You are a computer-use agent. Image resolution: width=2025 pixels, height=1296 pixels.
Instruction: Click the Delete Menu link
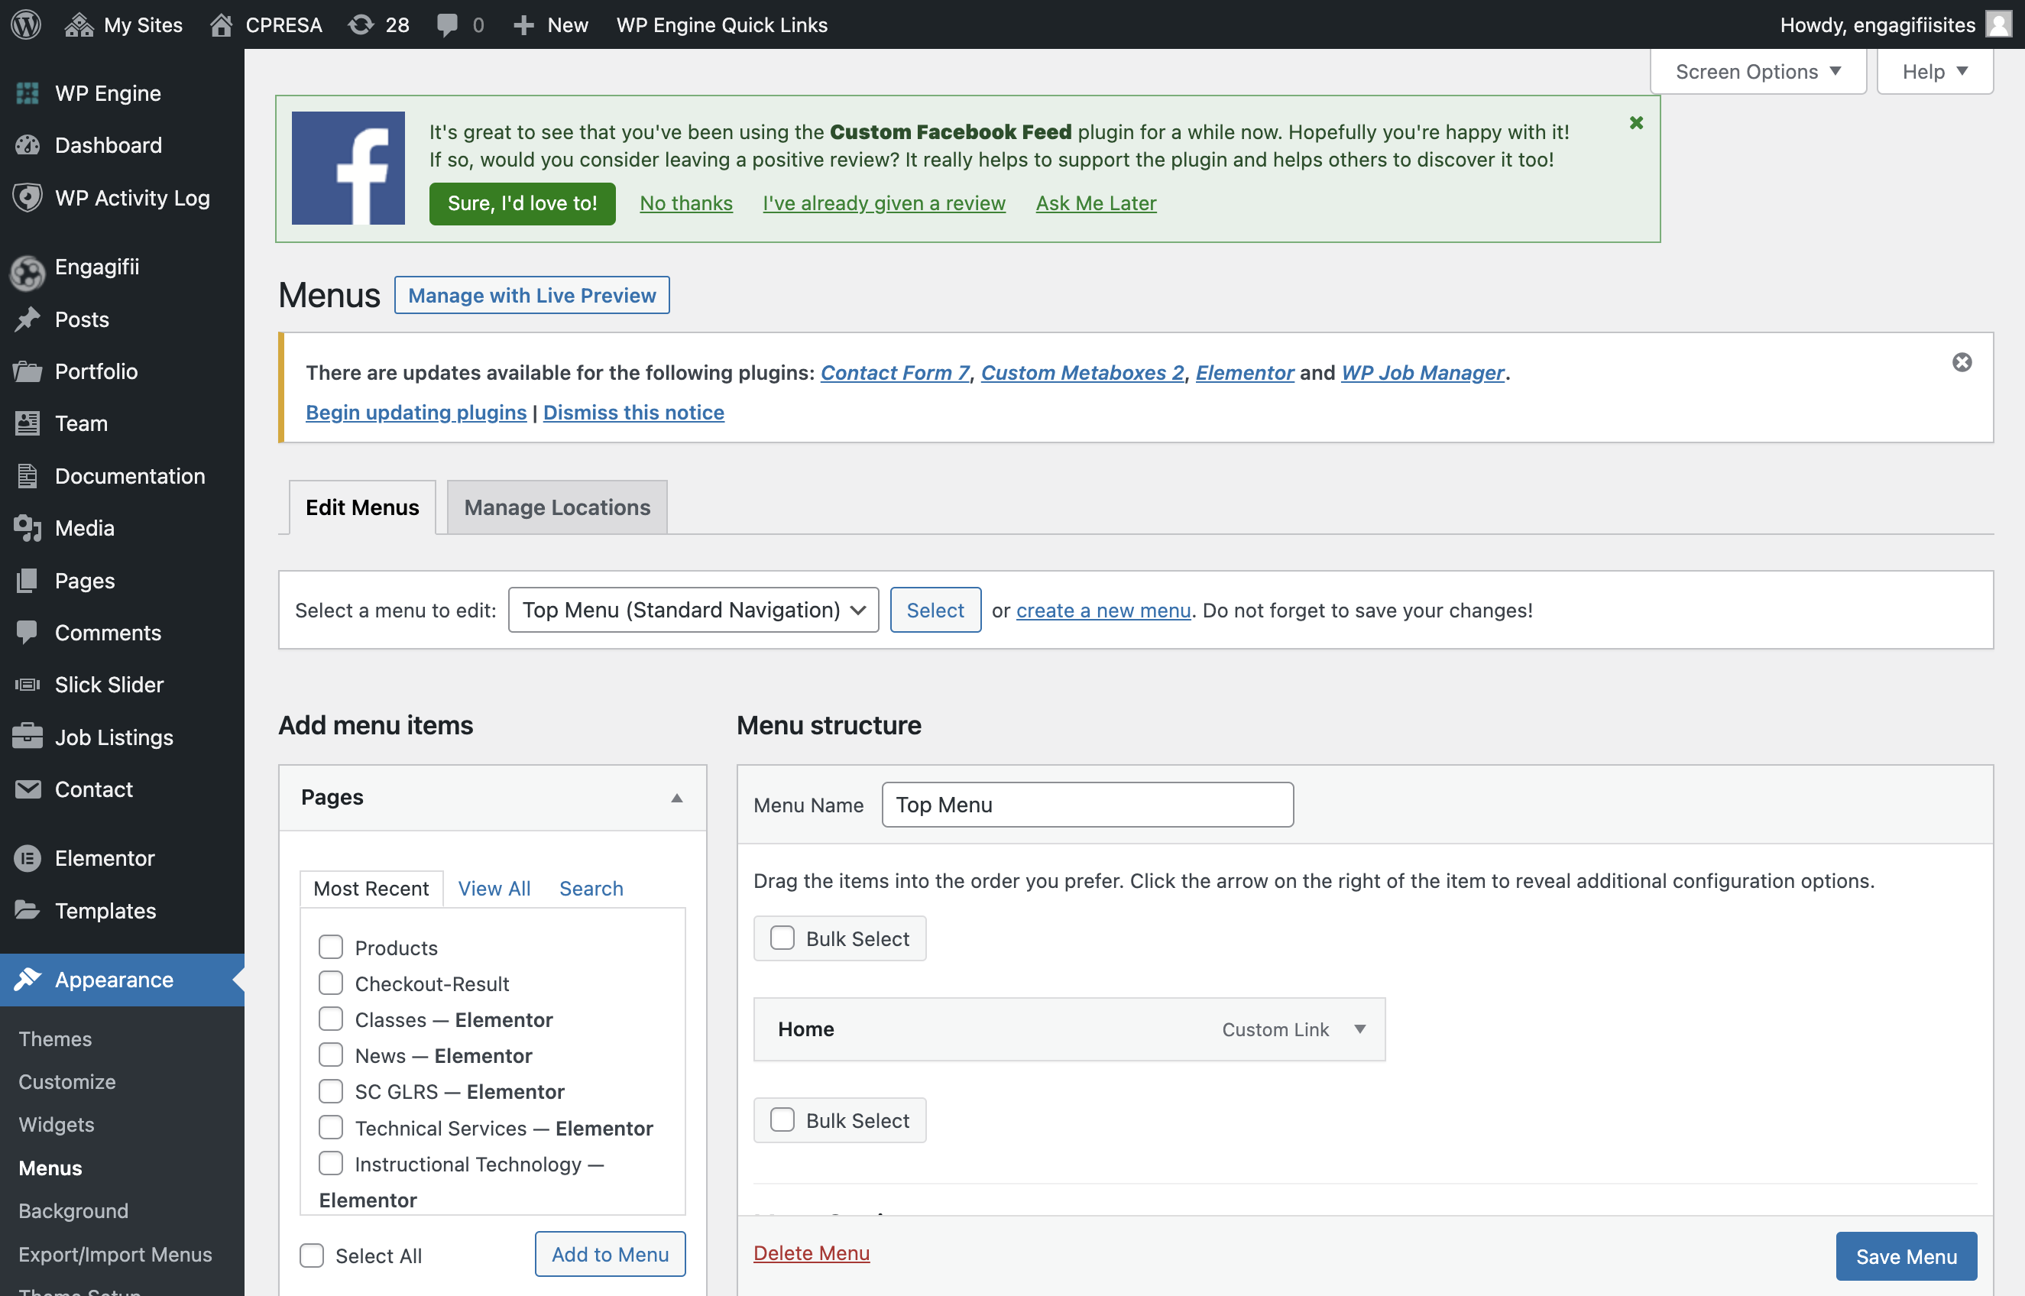click(x=811, y=1252)
